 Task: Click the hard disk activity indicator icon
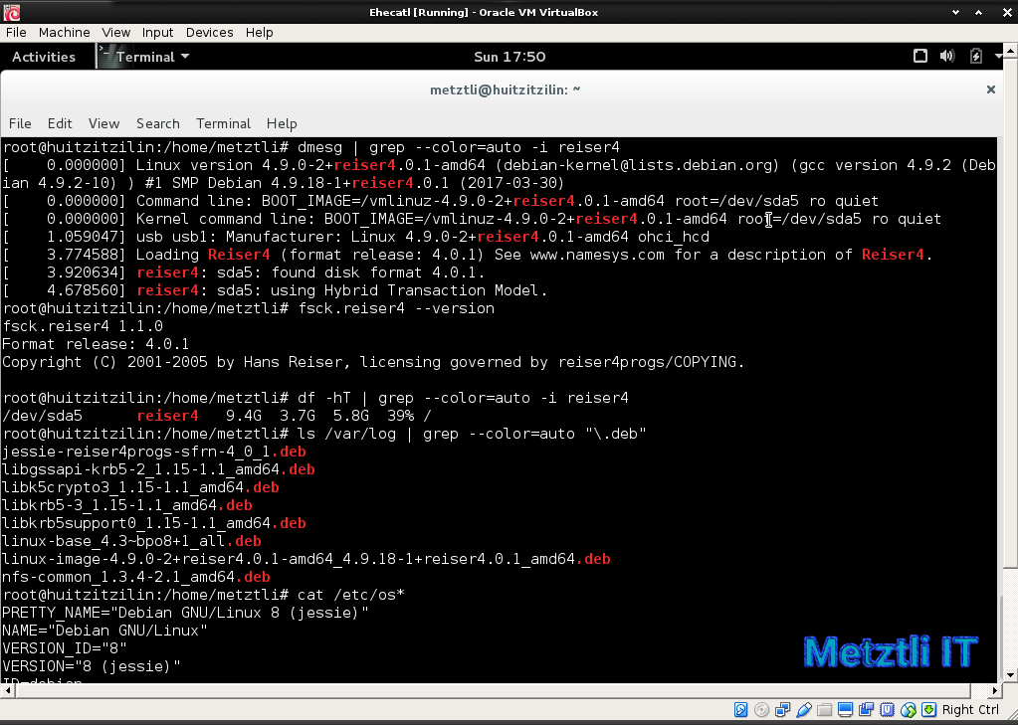[740, 709]
